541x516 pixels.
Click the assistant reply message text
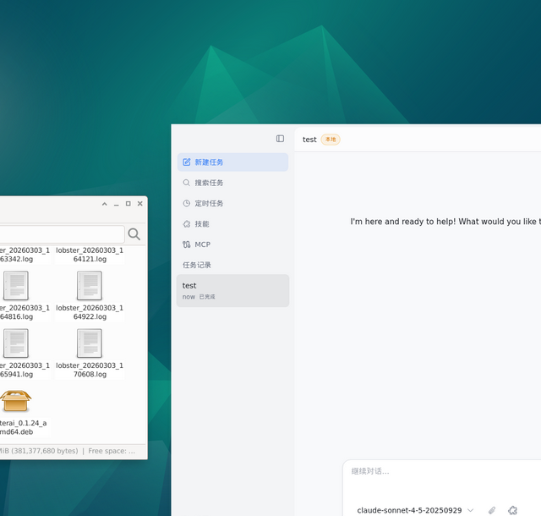pyautogui.click(x=445, y=222)
